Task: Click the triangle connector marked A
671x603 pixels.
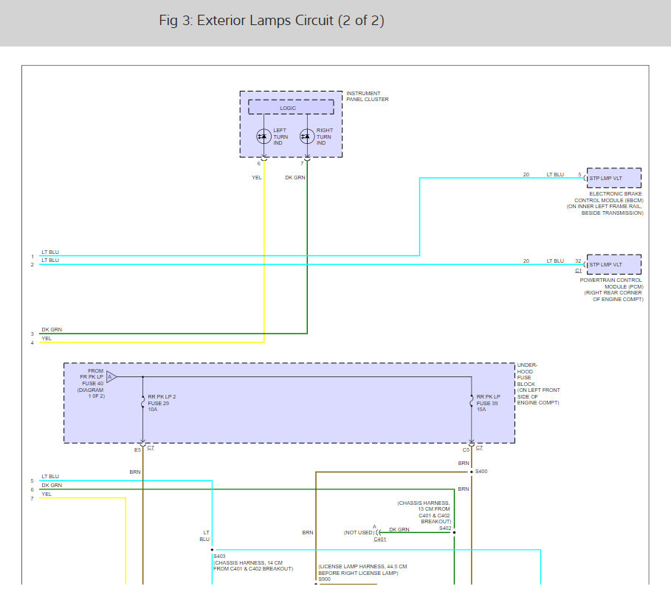Action: point(111,377)
